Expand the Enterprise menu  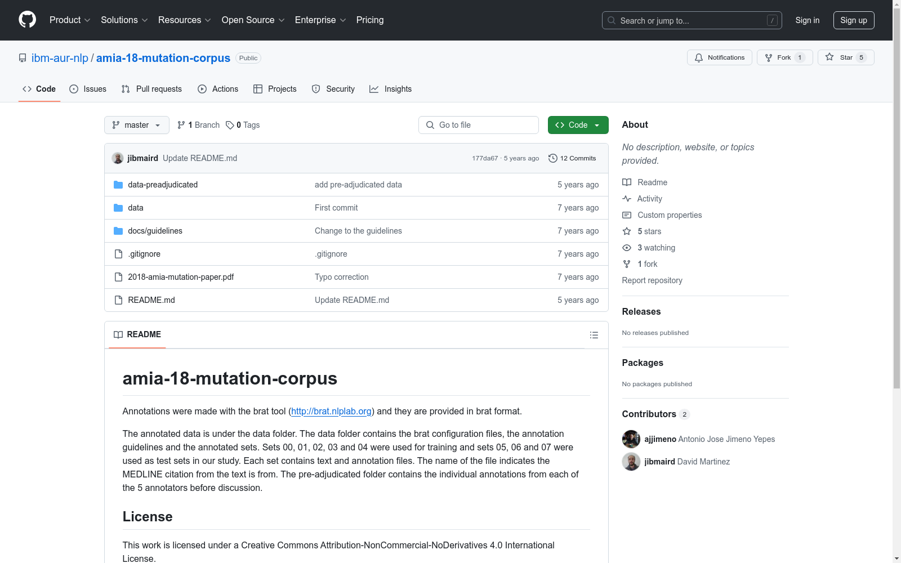tap(320, 20)
